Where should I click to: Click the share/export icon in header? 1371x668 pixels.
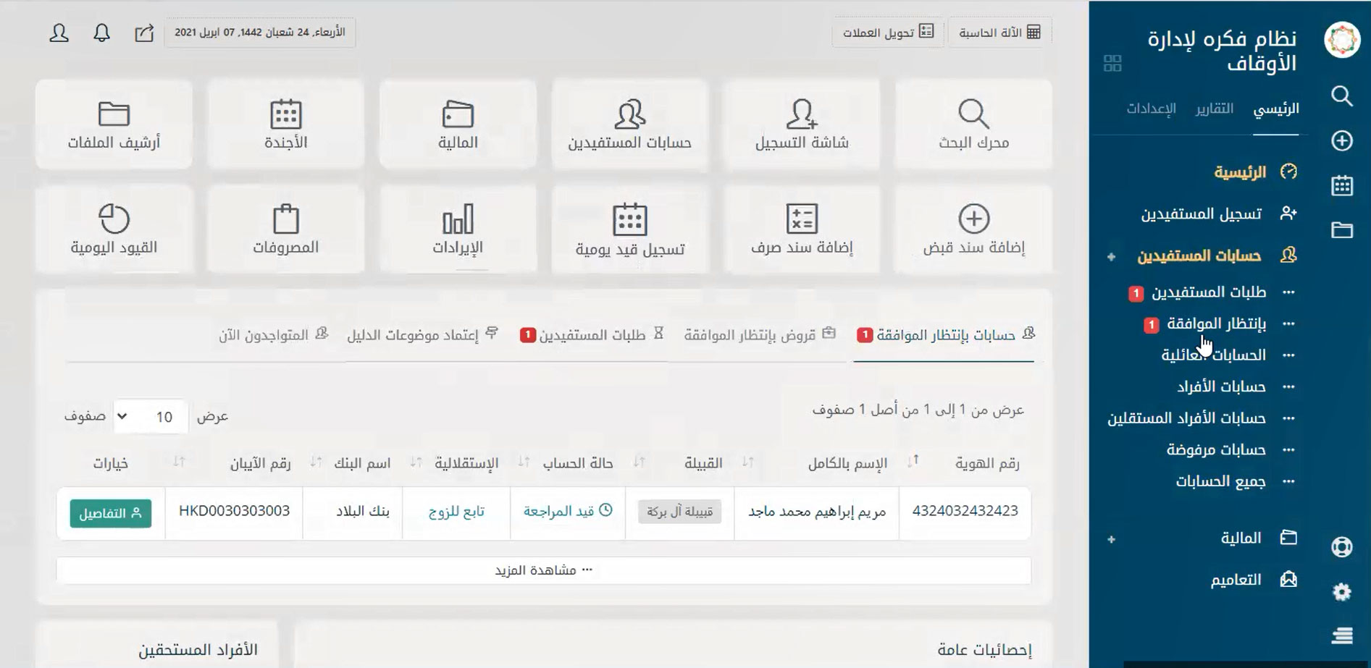coord(144,33)
